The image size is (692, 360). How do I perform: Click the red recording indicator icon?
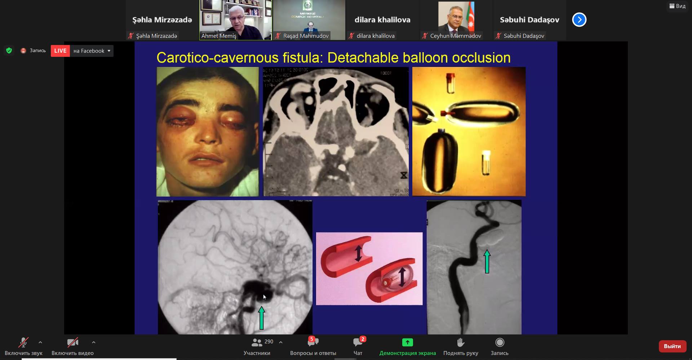coord(23,51)
